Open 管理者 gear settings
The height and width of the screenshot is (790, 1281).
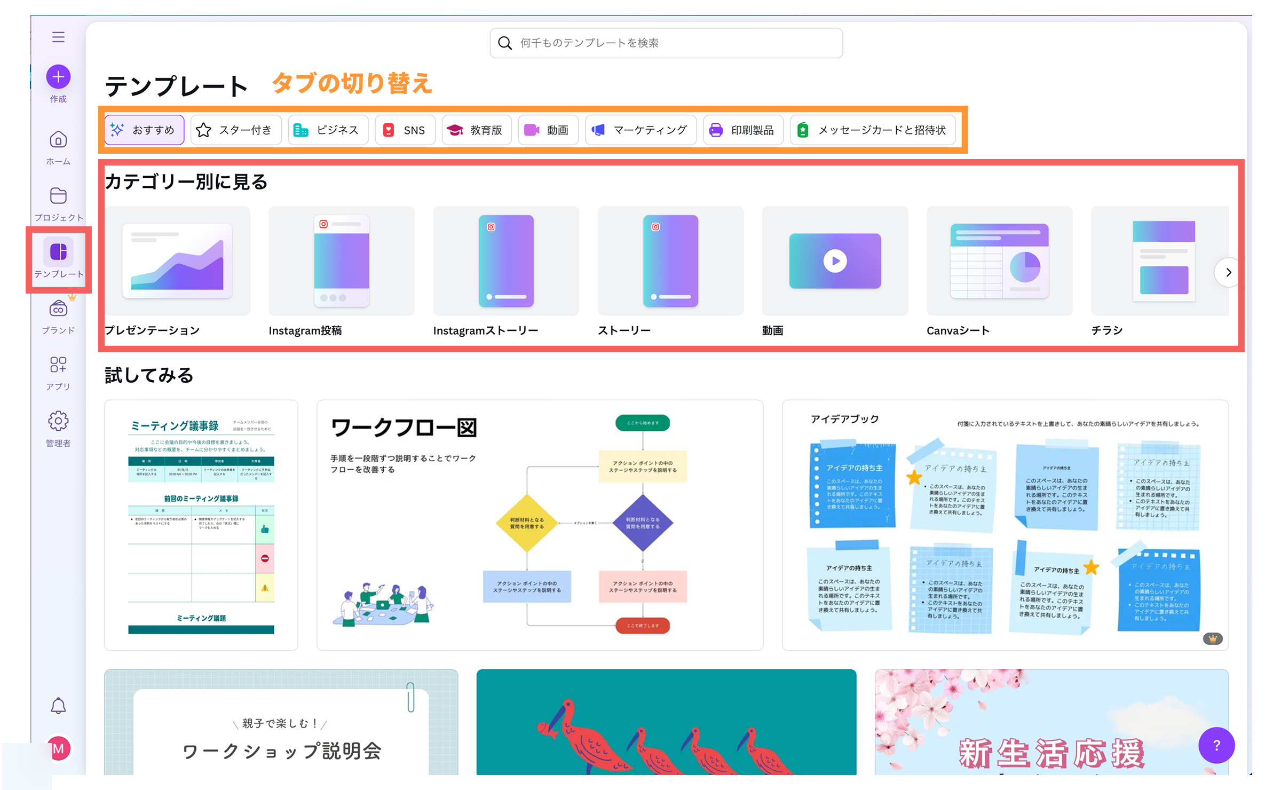pos(58,430)
